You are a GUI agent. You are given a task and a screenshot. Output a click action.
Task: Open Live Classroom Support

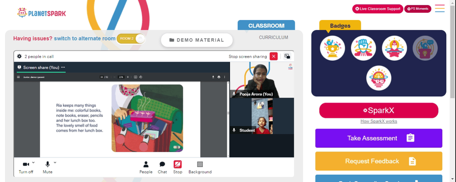pyautogui.click(x=378, y=9)
